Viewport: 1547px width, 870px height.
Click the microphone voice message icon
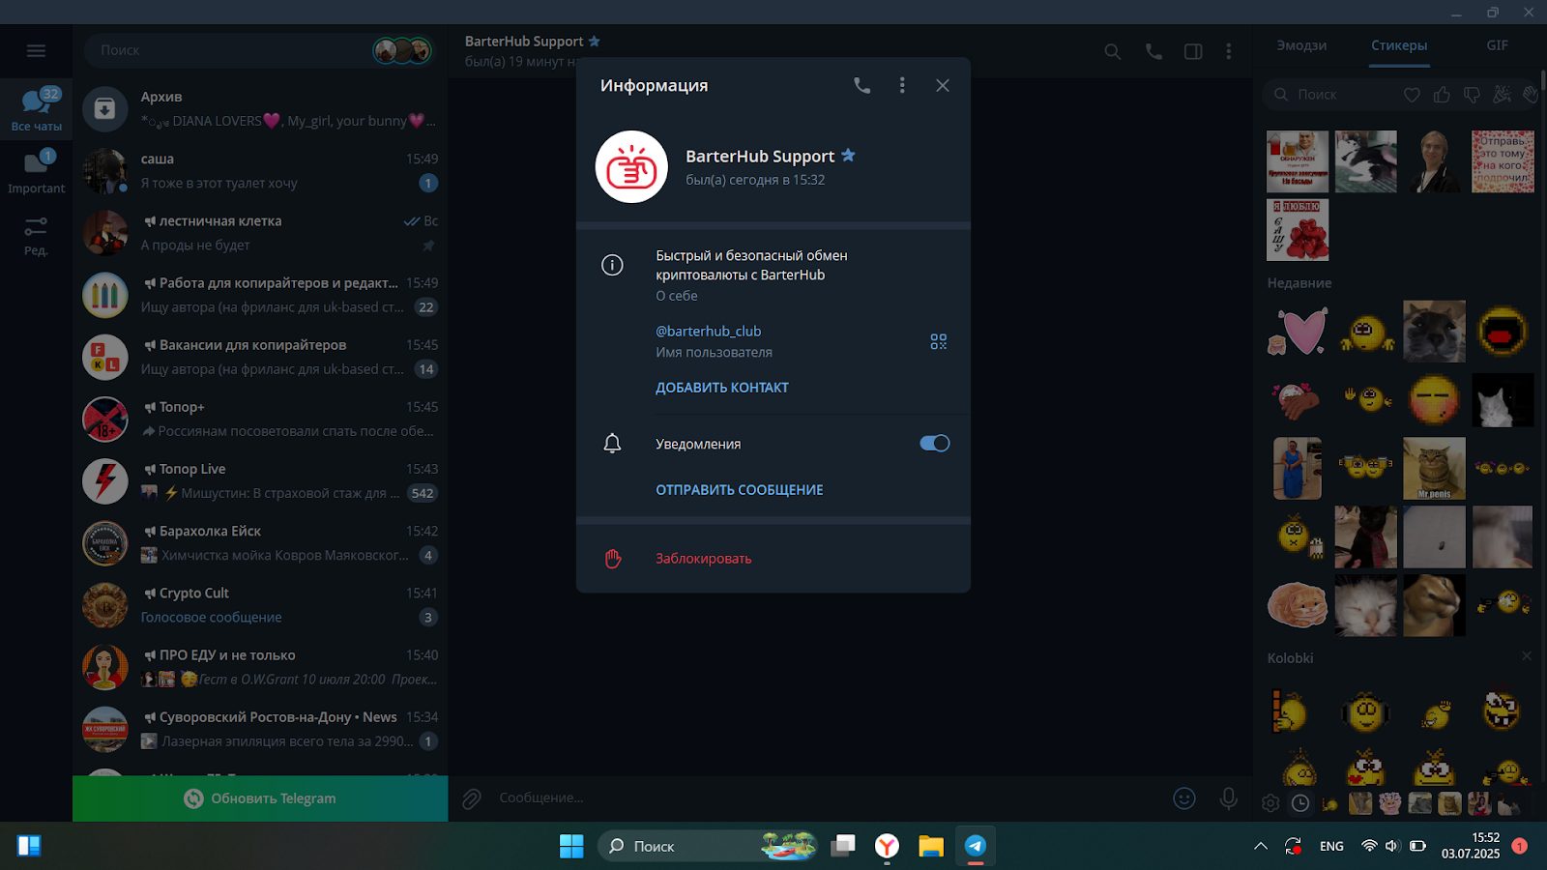tap(1228, 798)
